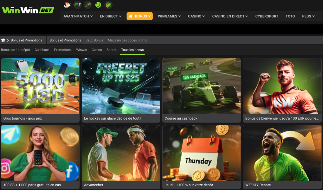Viewport: 323px width, 190px height.
Task: Open the WEEKLY Rebate player banner
Action: [282, 153]
